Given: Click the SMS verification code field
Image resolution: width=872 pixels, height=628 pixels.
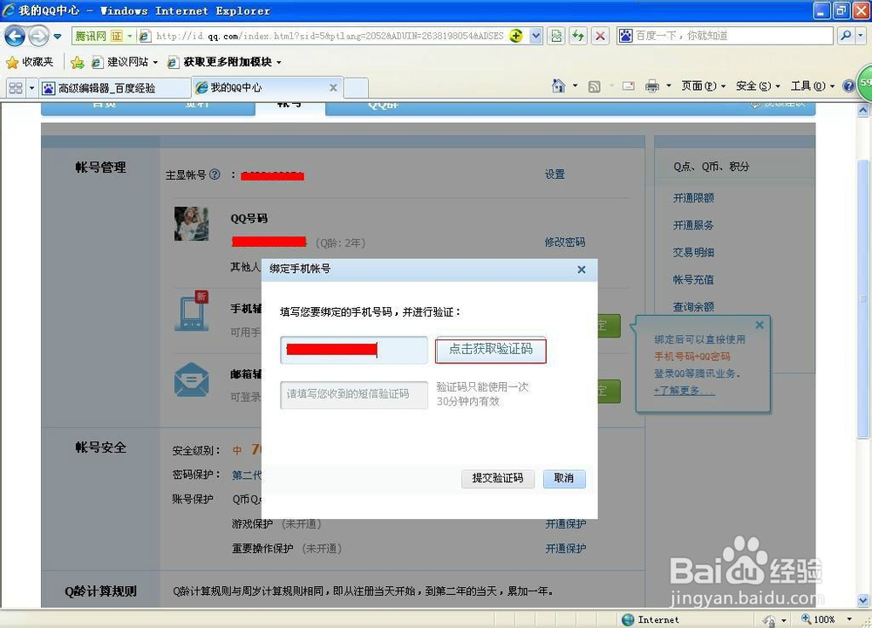Looking at the screenshot, I should click(x=354, y=394).
